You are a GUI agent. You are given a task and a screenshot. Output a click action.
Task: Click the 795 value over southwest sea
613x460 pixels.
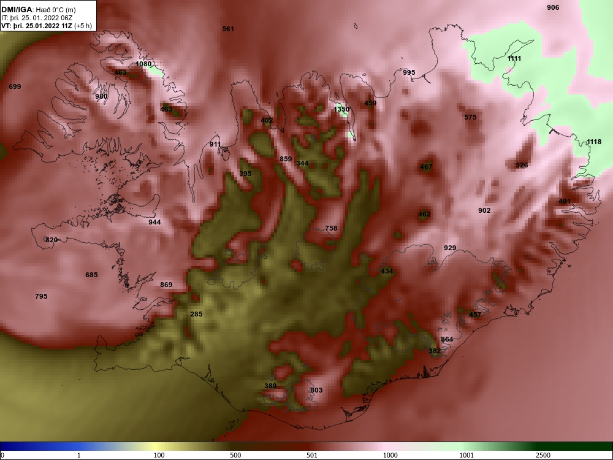42,297
